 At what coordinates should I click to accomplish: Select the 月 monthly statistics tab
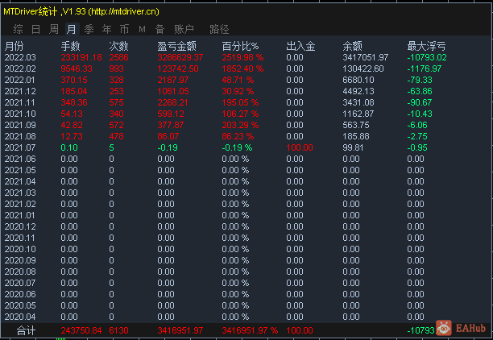(72, 29)
